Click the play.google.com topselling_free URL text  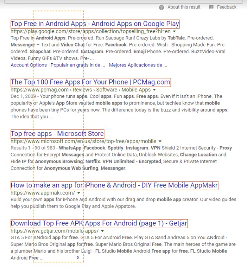click(x=91, y=32)
